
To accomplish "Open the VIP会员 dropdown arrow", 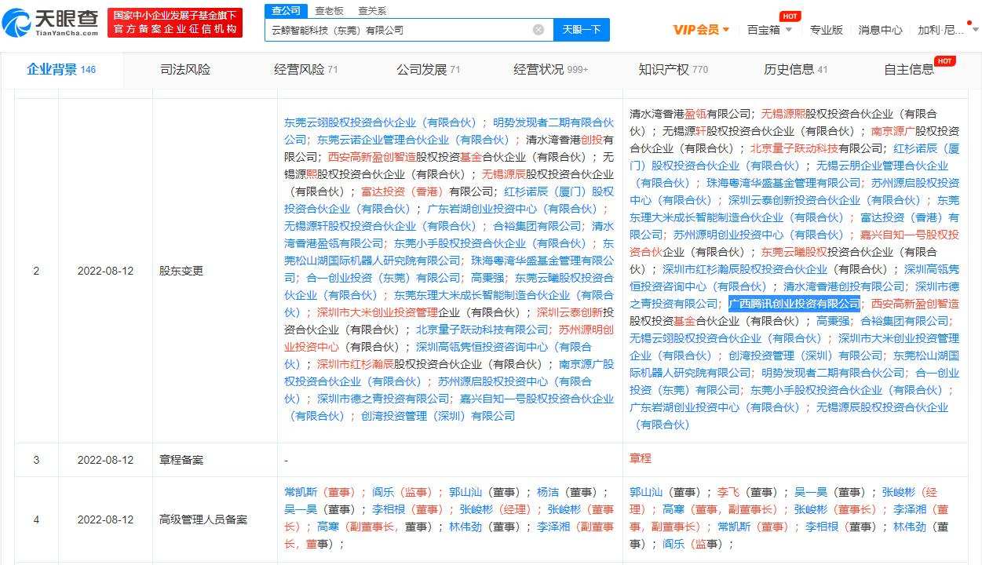I will click(x=726, y=29).
